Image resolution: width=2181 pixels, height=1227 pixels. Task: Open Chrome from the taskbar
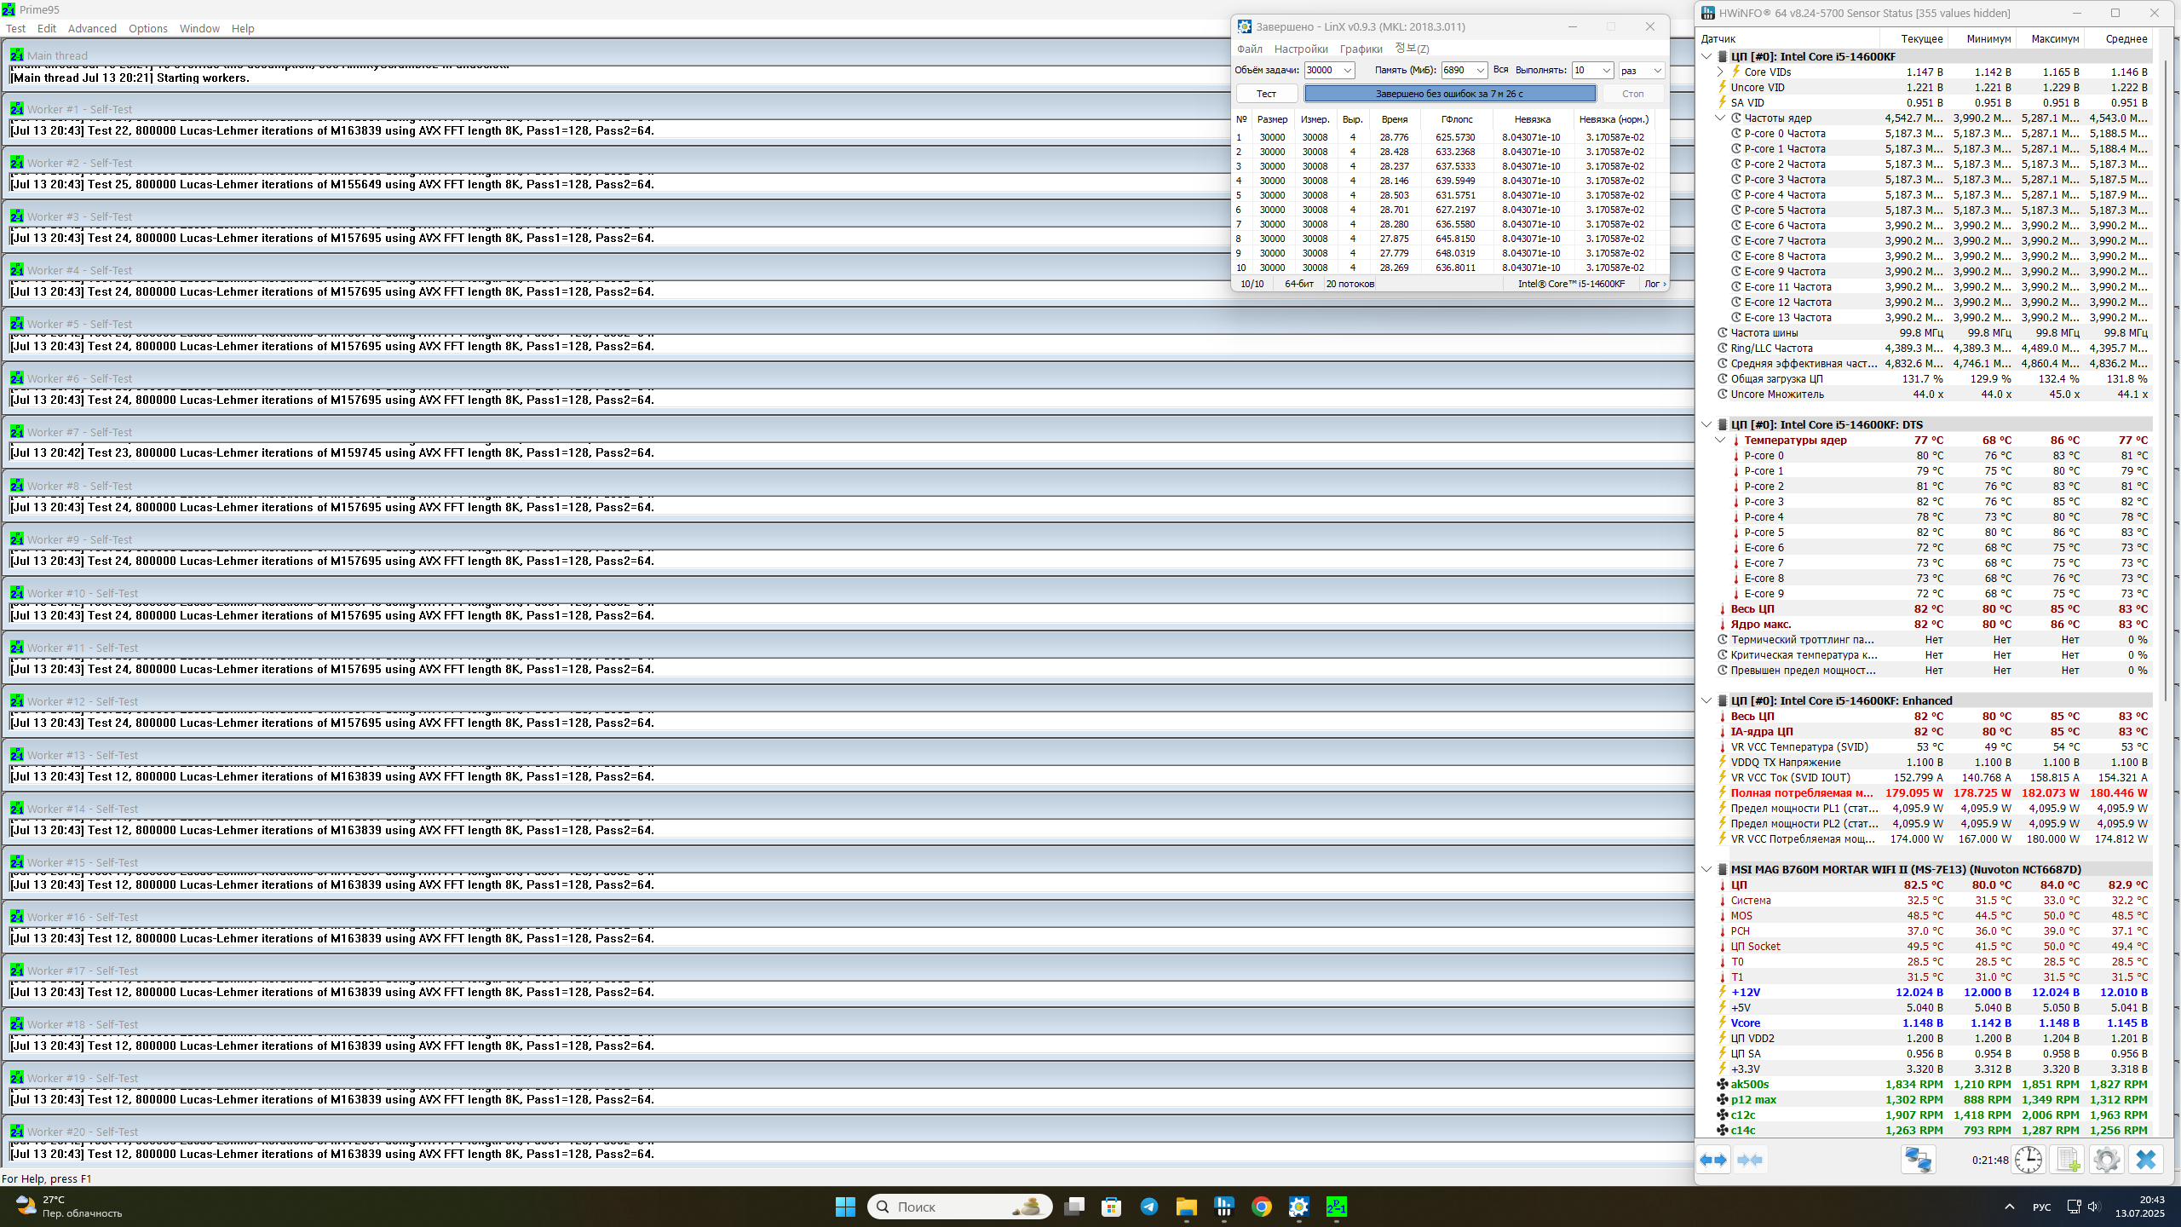[x=1261, y=1207]
